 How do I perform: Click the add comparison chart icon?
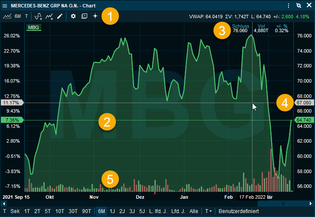(x=49, y=16)
